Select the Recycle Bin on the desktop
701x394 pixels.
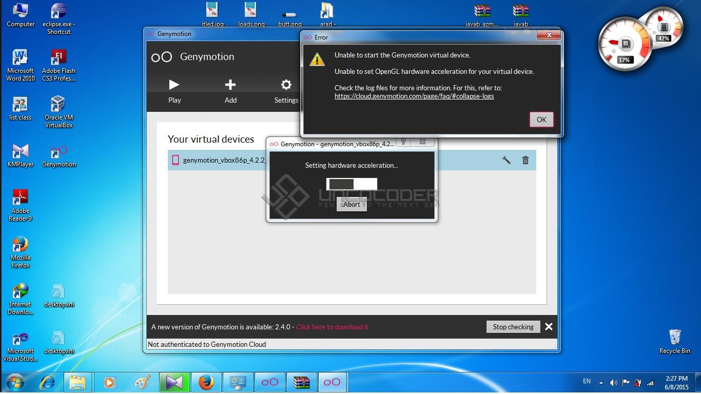(x=675, y=342)
